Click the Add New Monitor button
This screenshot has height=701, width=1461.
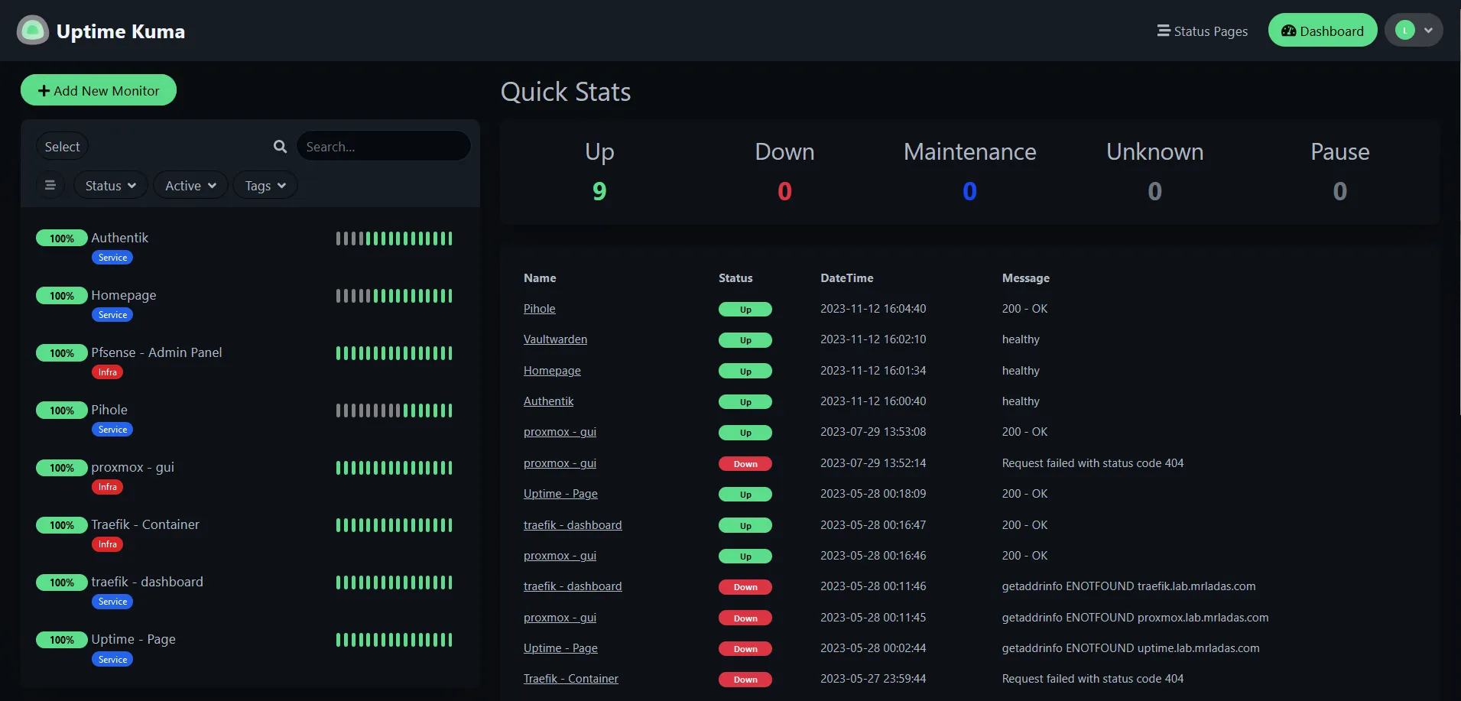(98, 89)
